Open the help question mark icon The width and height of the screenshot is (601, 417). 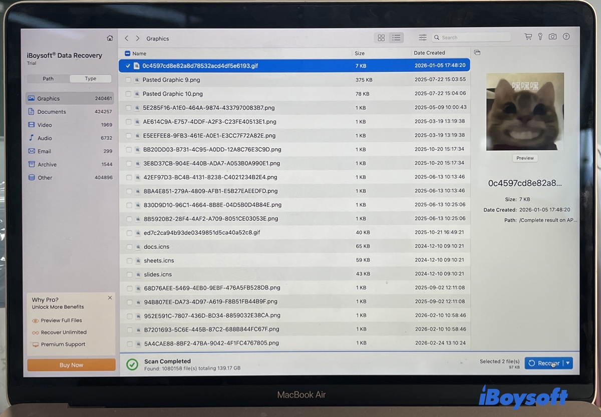[566, 37]
